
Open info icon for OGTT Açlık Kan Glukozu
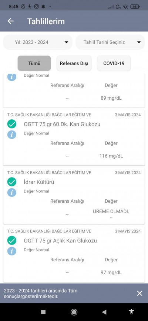pyautogui.click(x=12, y=251)
